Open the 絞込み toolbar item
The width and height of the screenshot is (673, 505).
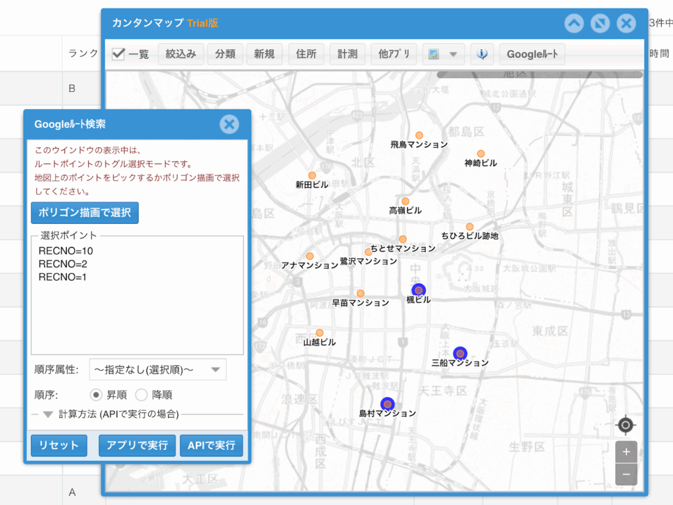181,54
